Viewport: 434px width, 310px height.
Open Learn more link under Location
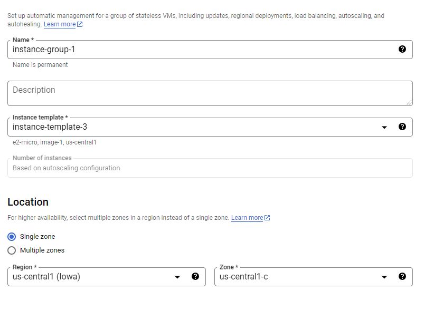tap(247, 218)
